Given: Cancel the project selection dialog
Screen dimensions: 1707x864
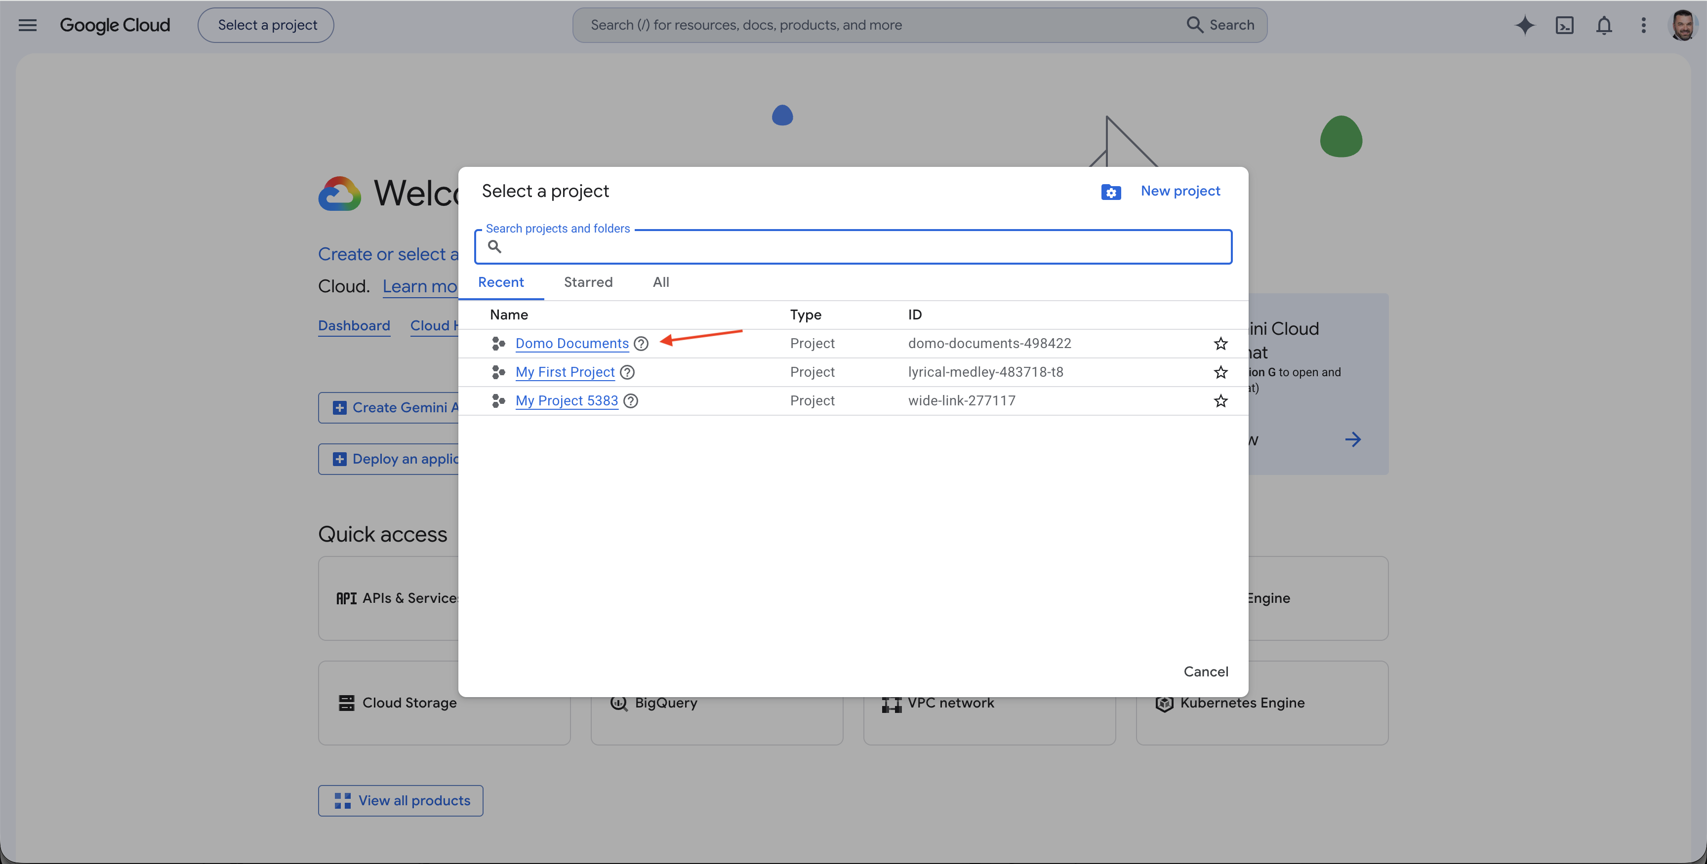Looking at the screenshot, I should tap(1205, 671).
